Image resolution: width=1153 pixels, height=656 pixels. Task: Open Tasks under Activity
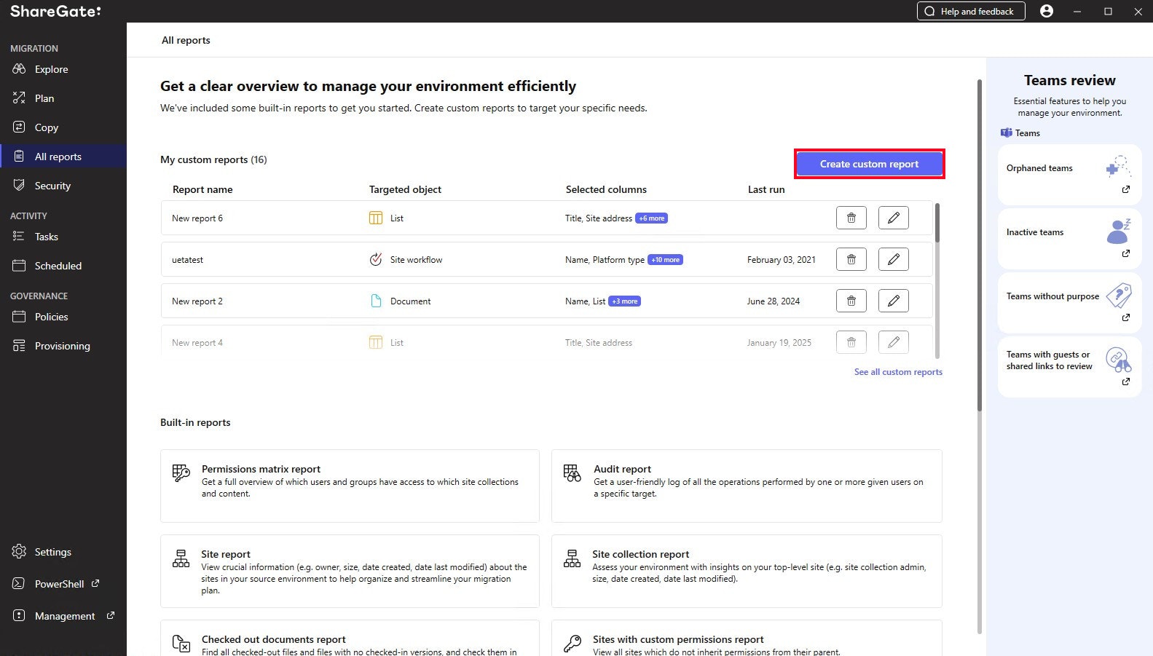[46, 237]
